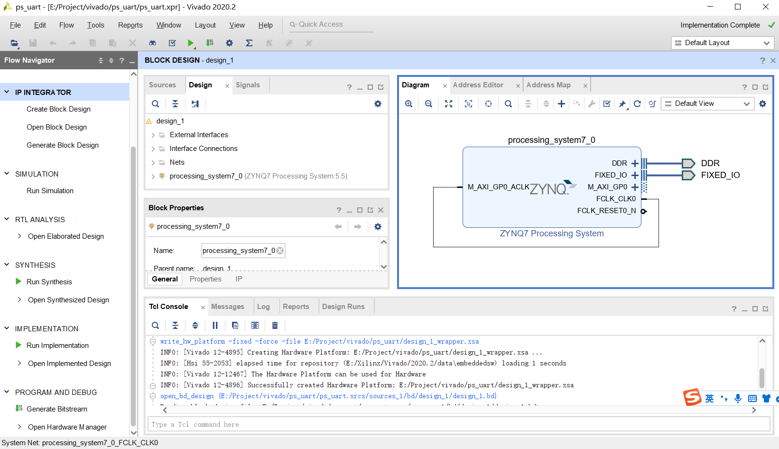Close the Tcl Console tab
Image resolution: width=779 pixels, height=449 pixels.
(x=203, y=308)
